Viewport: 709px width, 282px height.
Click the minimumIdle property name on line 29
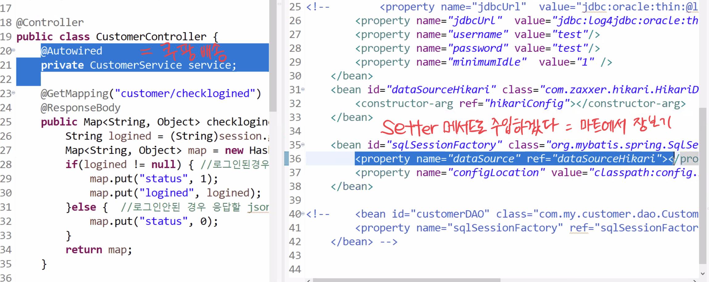pyautogui.click(x=487, y=62)
